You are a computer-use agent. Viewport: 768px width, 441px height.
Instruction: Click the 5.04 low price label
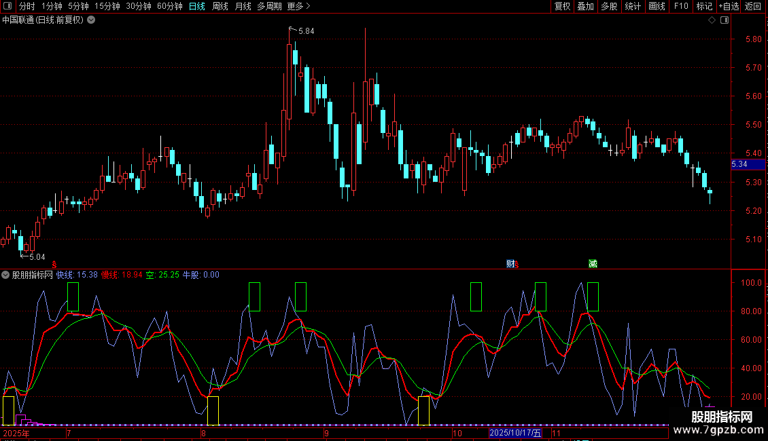[37, 257]
